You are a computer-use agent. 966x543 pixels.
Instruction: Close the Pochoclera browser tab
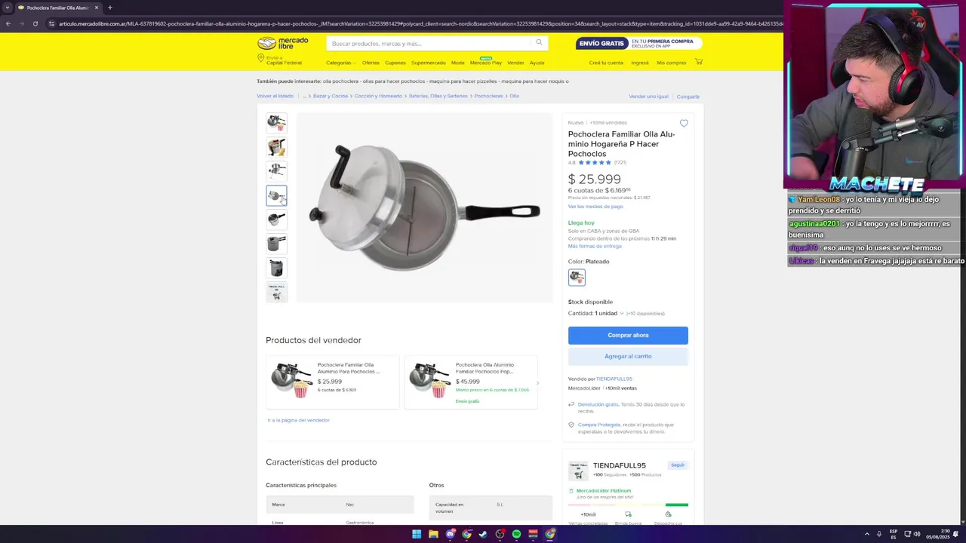[x=97, y=8]
